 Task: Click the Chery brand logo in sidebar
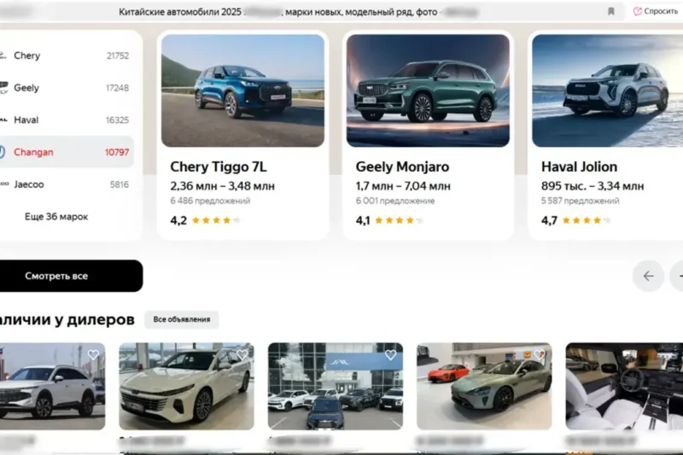[3, 55]
